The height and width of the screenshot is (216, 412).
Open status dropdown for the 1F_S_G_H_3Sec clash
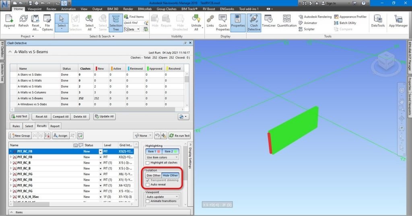coord(100,197)
